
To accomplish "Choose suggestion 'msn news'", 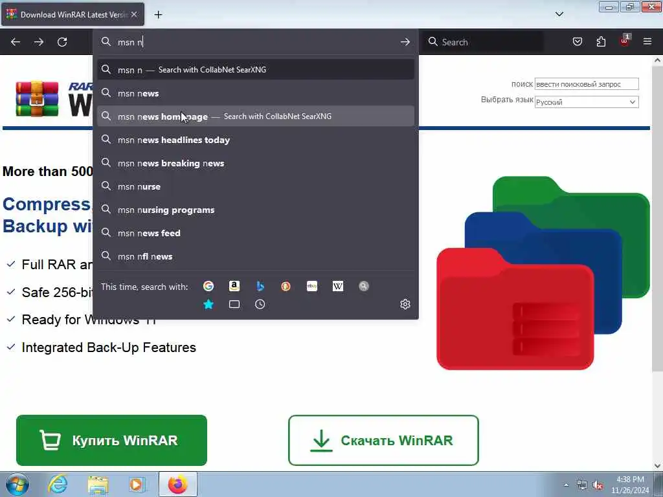I will click(255, 93).
